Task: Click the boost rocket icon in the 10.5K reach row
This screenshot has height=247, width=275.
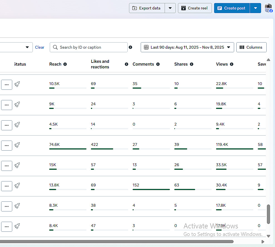Action: coord(17,84)
